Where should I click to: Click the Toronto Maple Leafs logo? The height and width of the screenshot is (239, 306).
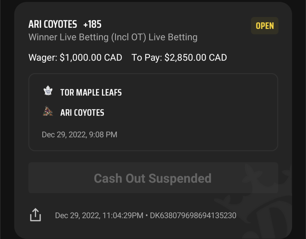coord(48,91)
